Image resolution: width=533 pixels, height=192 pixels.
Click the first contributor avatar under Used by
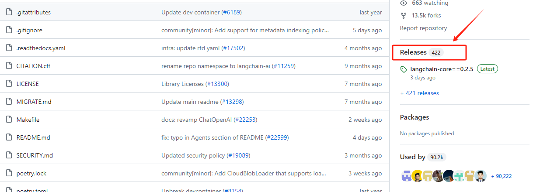pos(406,176)
